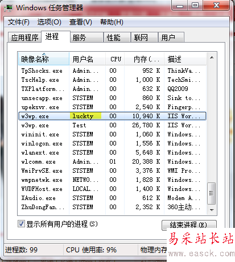Minimize the Task Manager window
Image resolution: width=235 pixels, height=262 pixels.
click(180, 5)
